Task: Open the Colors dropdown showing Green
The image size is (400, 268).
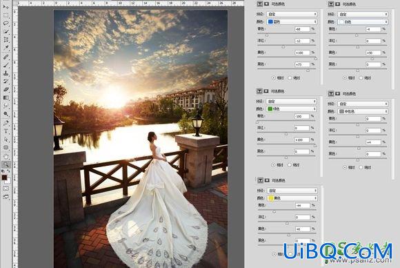Action: click(291, 109)
